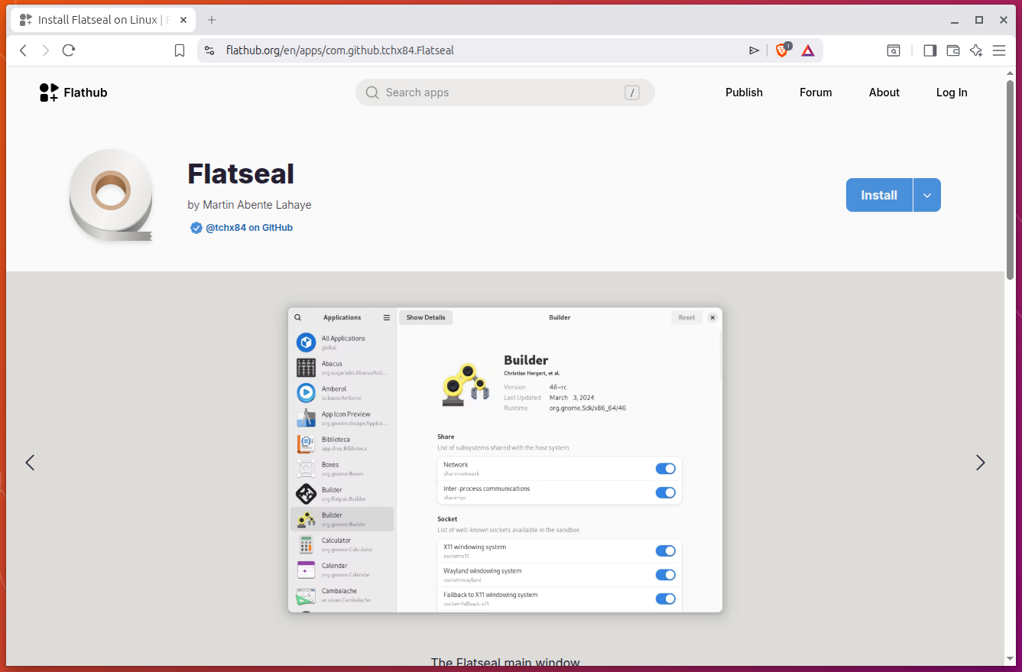Screen dimensions: 1022x672
Task: Open the @tchx84 on GitHub link
Action: coord(242,228)
